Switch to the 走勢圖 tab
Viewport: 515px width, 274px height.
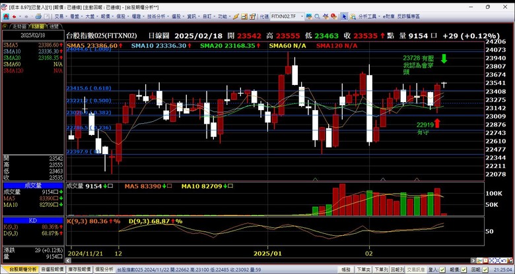coord(19,26)
